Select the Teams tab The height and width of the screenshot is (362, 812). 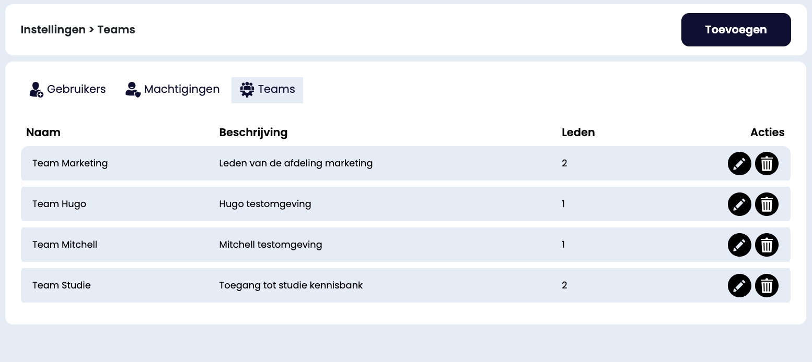(268, 90)
